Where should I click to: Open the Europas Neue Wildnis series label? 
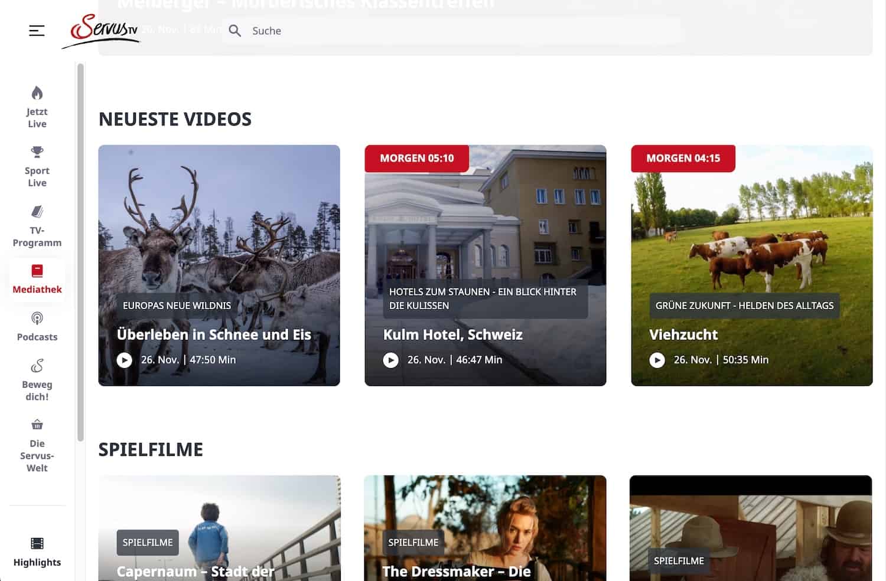pos(177,306)
